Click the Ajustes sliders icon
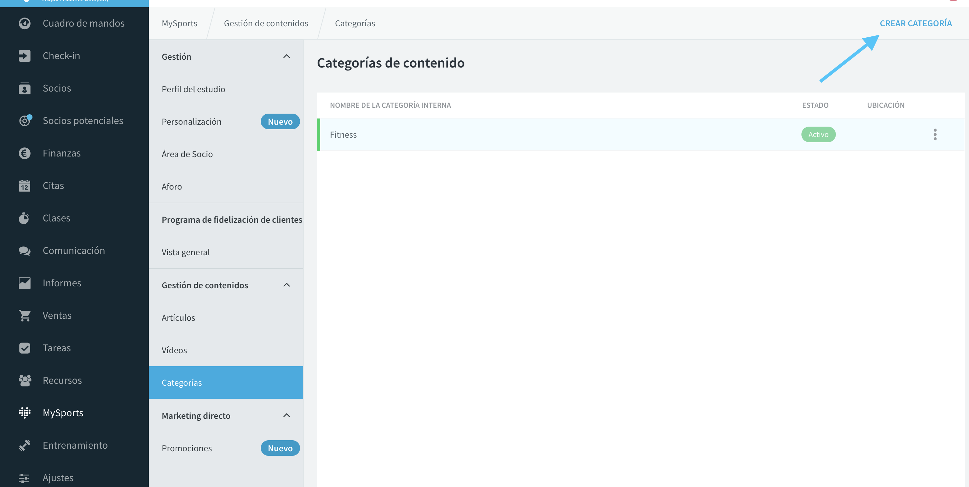Screen dimensions: 969x487 coord(24,478)
